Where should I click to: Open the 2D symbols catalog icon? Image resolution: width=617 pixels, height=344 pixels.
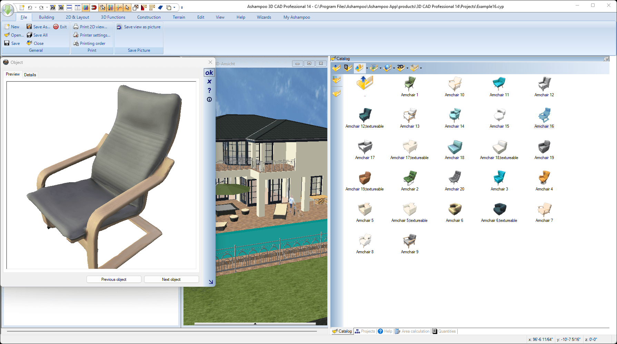pos(401,68)
